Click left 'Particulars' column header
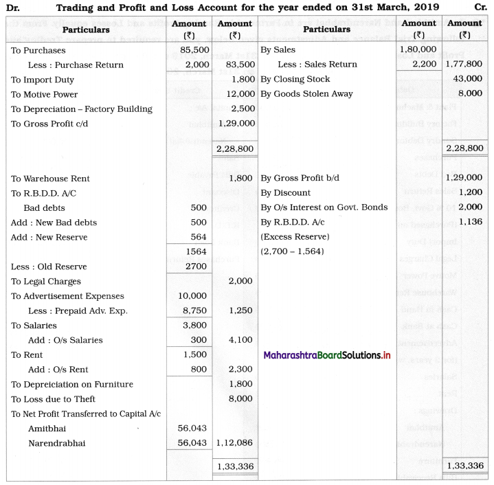The height and width of the screenshot is (485, 494). (86, 30)
